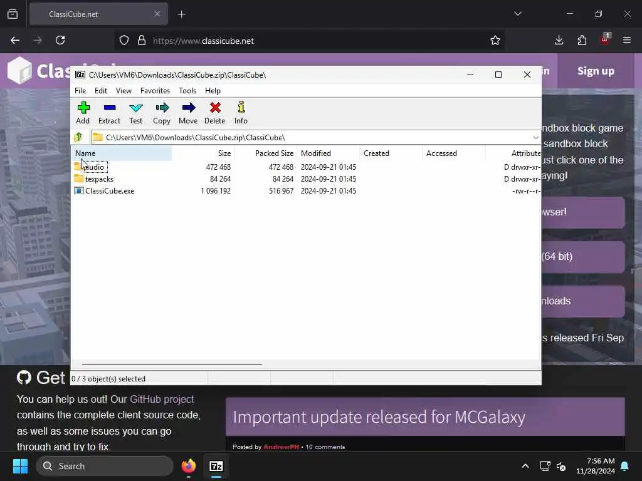Open the taskbar clock and date
Screen dimensions: 642x481
pos(596,466)
